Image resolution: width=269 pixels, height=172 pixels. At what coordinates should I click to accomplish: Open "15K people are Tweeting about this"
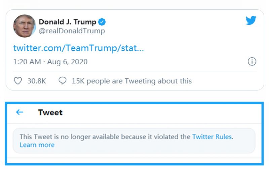(131, 81)
